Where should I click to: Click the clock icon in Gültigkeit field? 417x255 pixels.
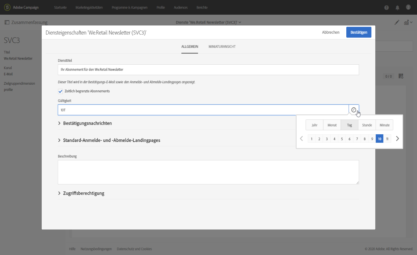pyautogui.click(x=354, y=110)
